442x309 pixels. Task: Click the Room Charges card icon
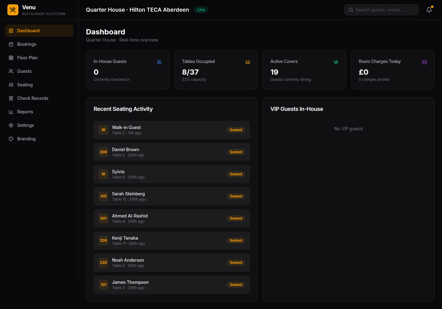click(425, 62)
